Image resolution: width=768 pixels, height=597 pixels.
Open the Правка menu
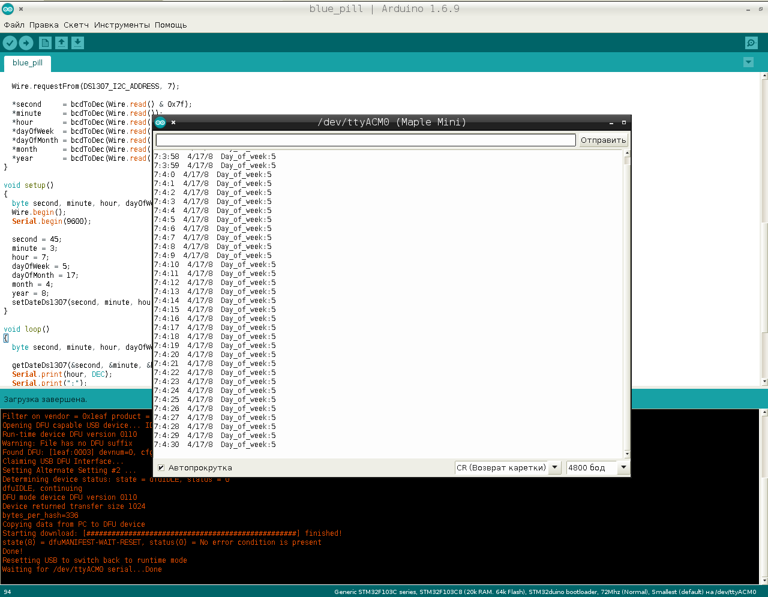(44, 25)
